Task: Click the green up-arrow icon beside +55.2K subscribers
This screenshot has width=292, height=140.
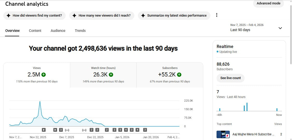Action: point(179,75)
